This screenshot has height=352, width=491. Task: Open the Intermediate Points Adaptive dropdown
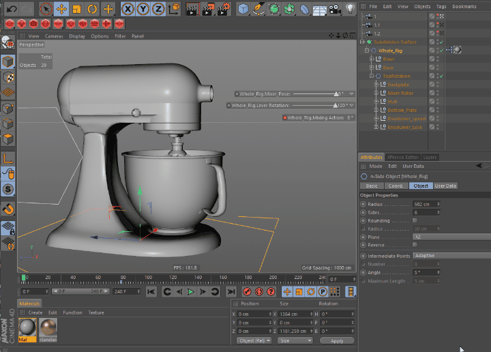(x=450, y=256)
